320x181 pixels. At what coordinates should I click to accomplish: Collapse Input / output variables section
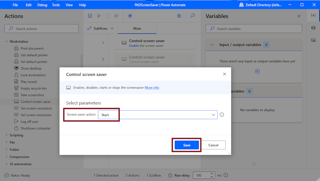tap(212, 45)
